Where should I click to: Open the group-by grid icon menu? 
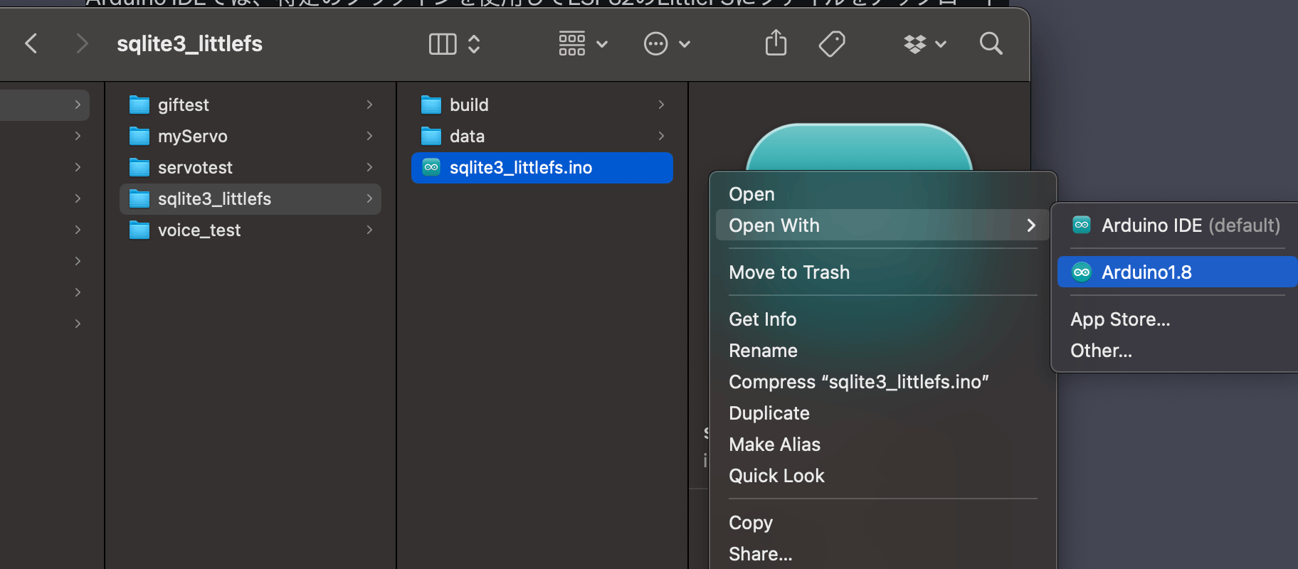point(582,44)
